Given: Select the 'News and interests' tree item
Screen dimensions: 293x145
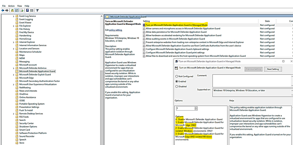Looking at the screenshot, I should click(28, 91).
